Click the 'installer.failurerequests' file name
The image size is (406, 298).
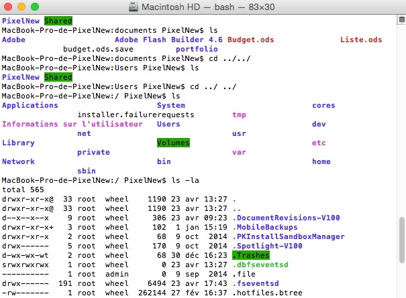[x=136, y=115]
